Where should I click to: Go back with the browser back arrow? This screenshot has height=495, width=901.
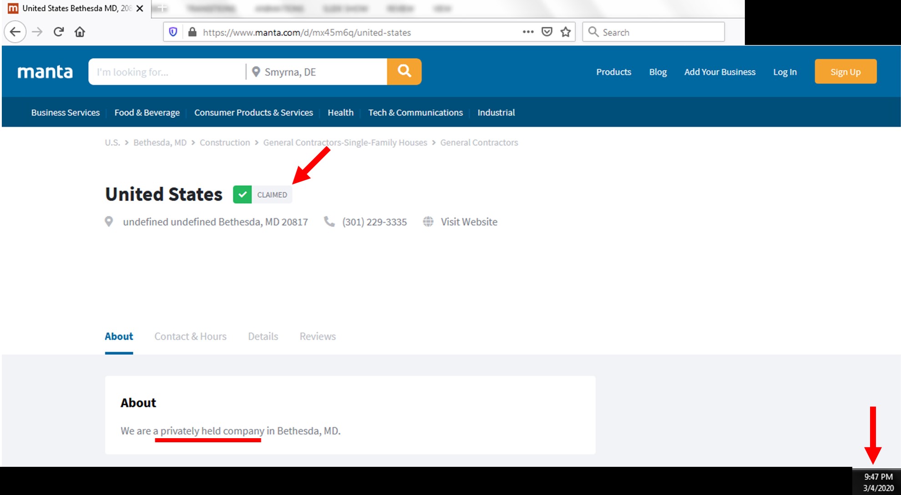pyautogui.click(x=15, y=32)
